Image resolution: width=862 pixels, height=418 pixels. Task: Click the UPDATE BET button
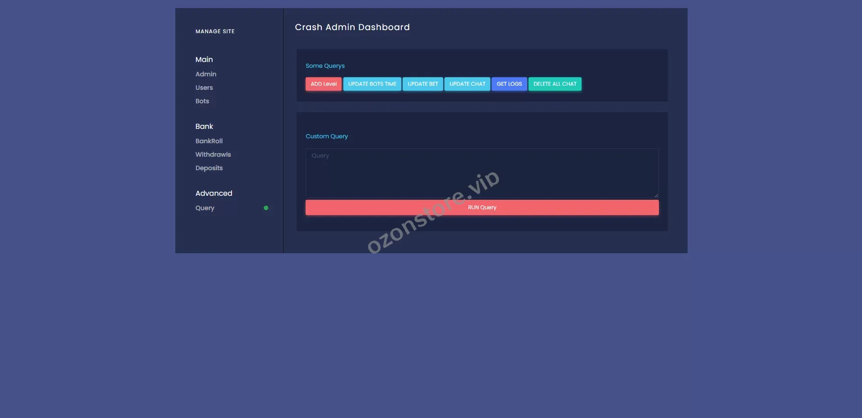click(x=422, y=84)
